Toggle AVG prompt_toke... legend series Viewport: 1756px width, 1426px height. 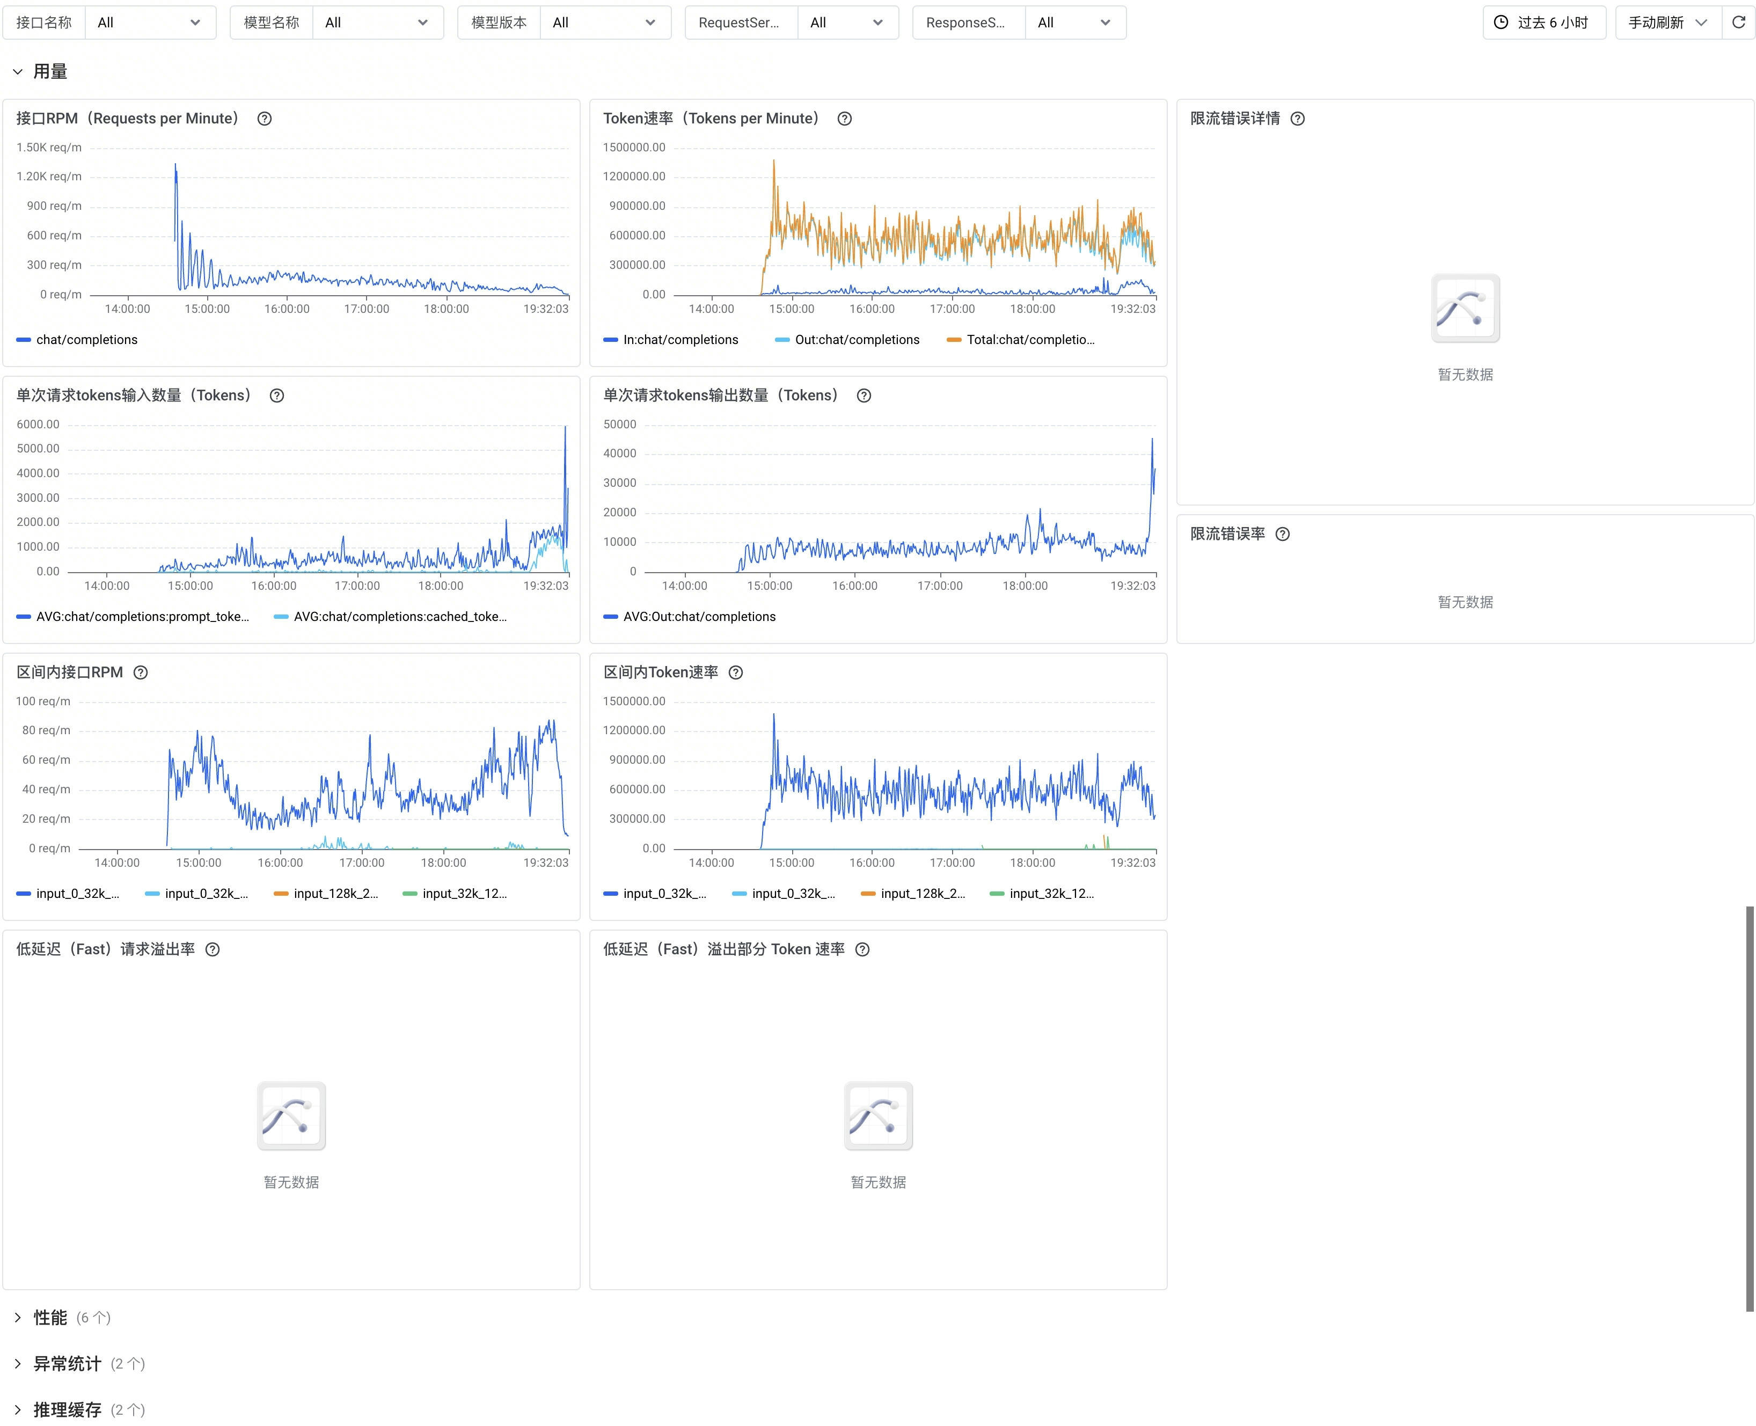(133, 616)
